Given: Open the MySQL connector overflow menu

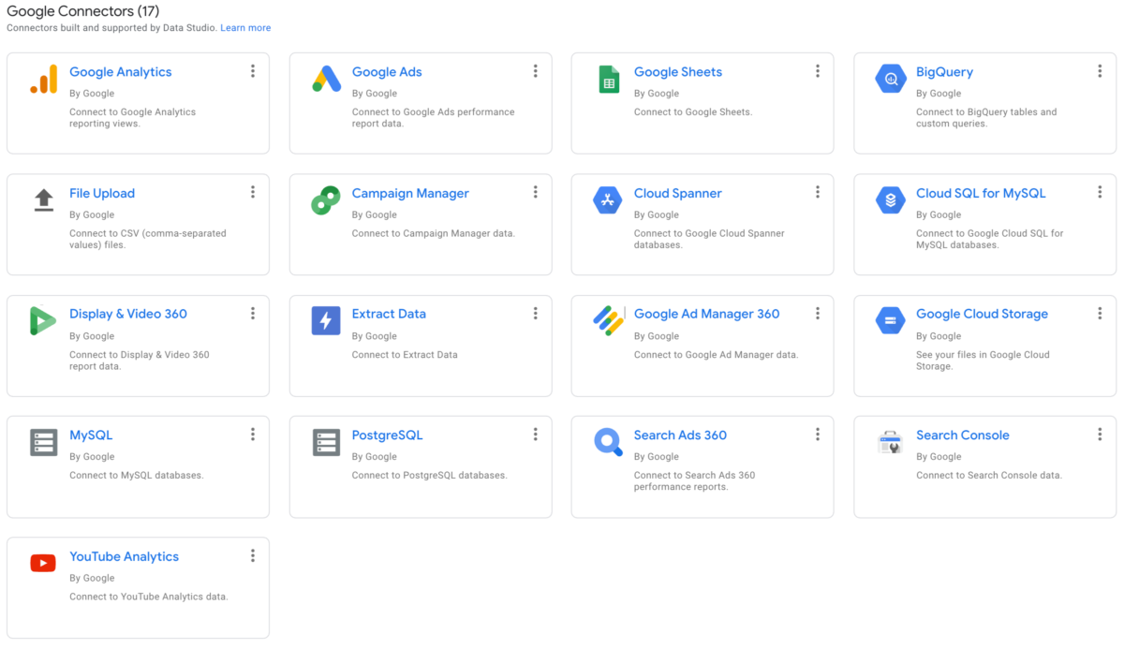Looking at the screenshot, I should (252, 434).
